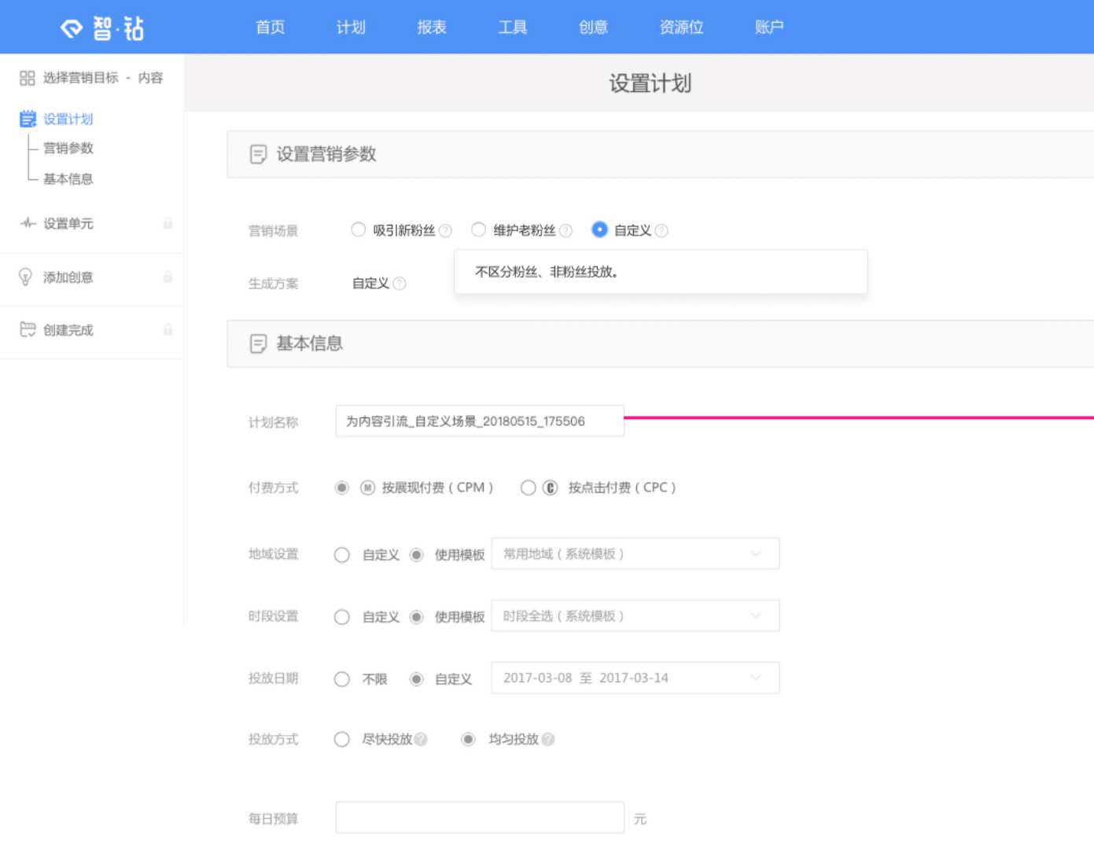
Task: Expand the 时段全选（系统模板）dropdown
Action: pyautogui.click(x=634, y=616)
